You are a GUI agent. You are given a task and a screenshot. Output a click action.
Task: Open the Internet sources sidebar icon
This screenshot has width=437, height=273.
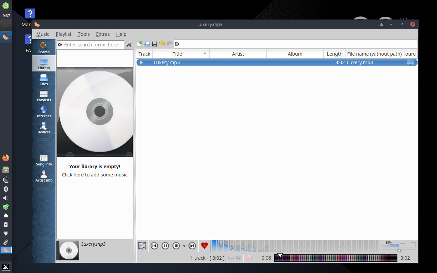pos(44,112)
